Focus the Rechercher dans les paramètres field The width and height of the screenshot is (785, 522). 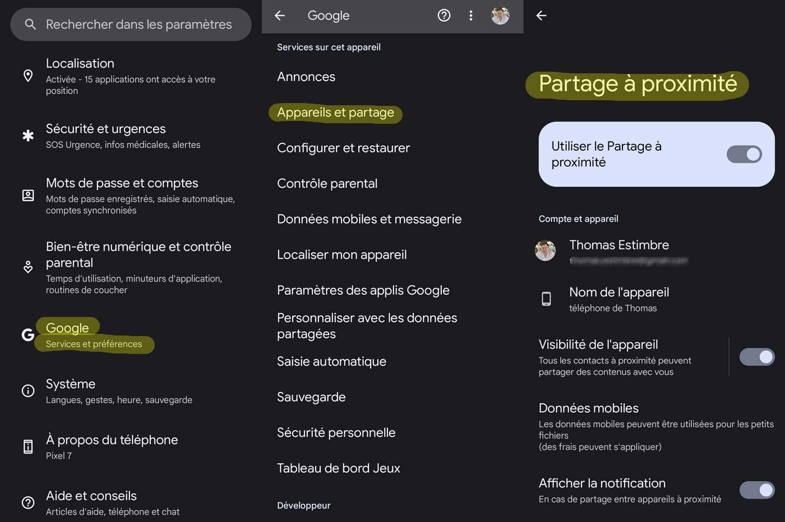(131, 24)
